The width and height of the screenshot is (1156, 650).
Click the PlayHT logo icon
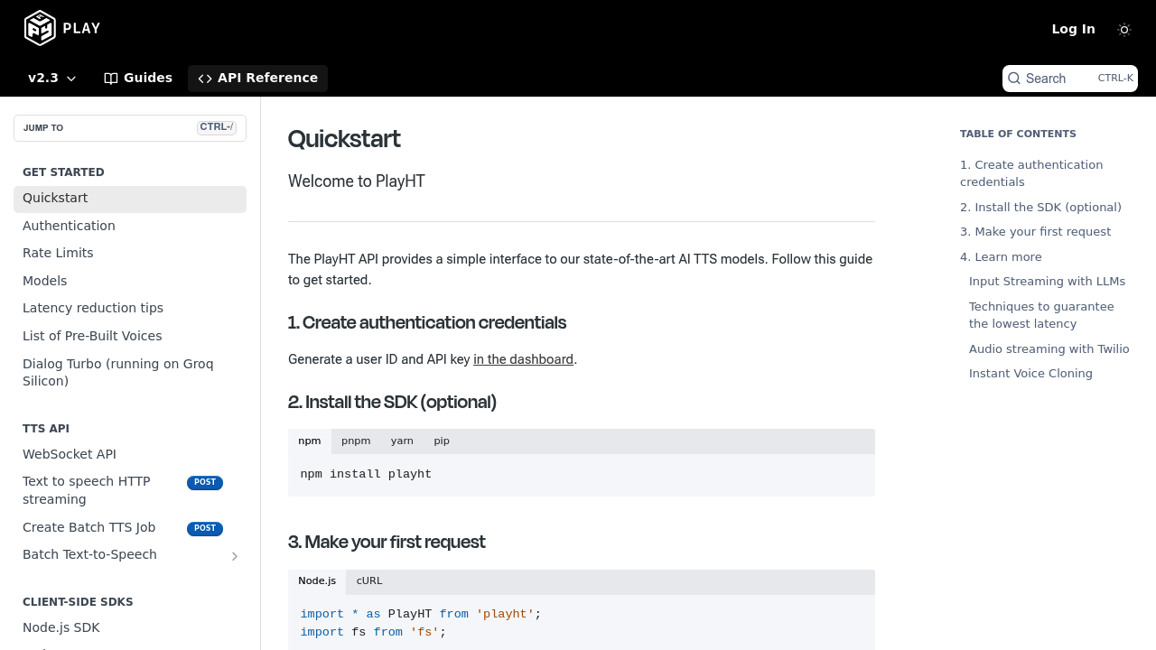[40, 28]
